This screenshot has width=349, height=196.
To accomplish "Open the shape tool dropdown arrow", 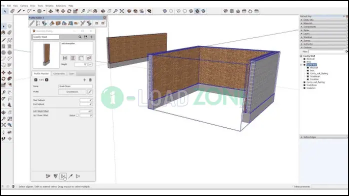I will click(x=34, y=11).
